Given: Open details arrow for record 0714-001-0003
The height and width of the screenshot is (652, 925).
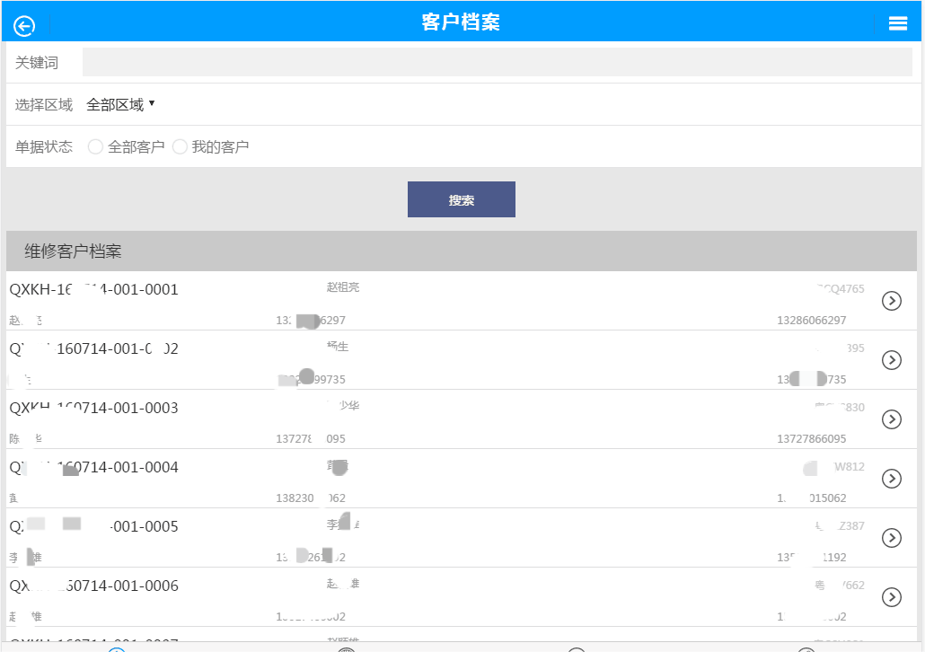Looking at the screenshot, I should pyautogui.click(x=892, y=419).
